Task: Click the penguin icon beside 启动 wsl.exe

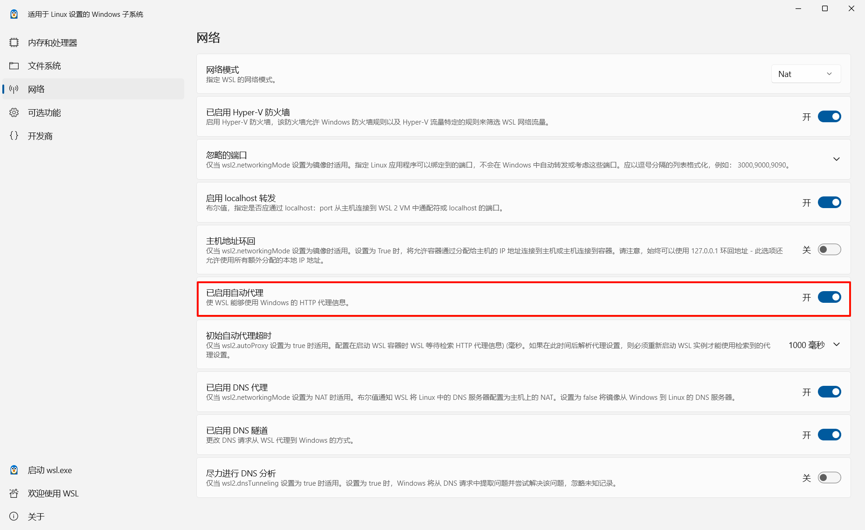Action: click(14, 470)
